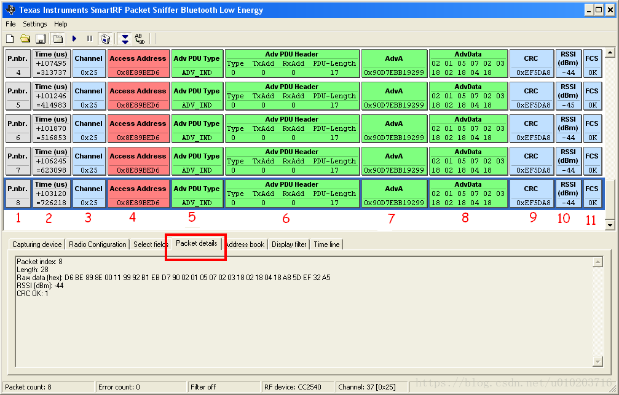Open the Help menu

pyautogui.click(x=60, y=24)
